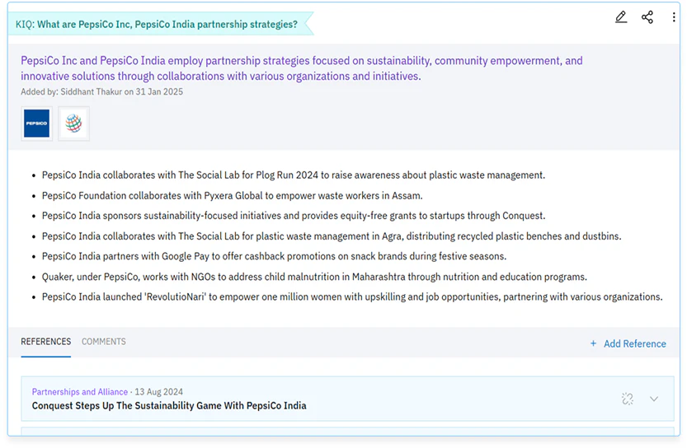Click the Google Pay cashback bullet

275,256
